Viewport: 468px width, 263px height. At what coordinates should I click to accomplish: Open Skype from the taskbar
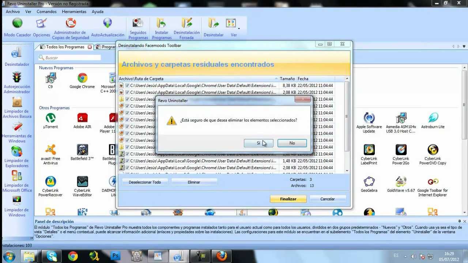pyautogui.click(x=52, y=256)
